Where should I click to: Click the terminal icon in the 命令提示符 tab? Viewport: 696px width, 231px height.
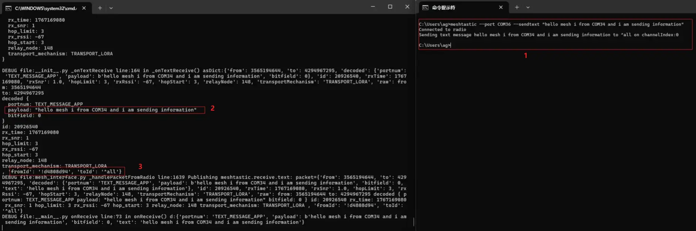click(426, 7)
